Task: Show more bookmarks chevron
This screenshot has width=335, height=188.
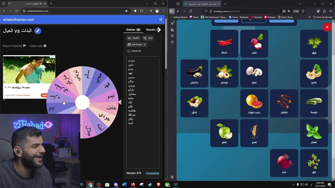Action: click(310, 17)
